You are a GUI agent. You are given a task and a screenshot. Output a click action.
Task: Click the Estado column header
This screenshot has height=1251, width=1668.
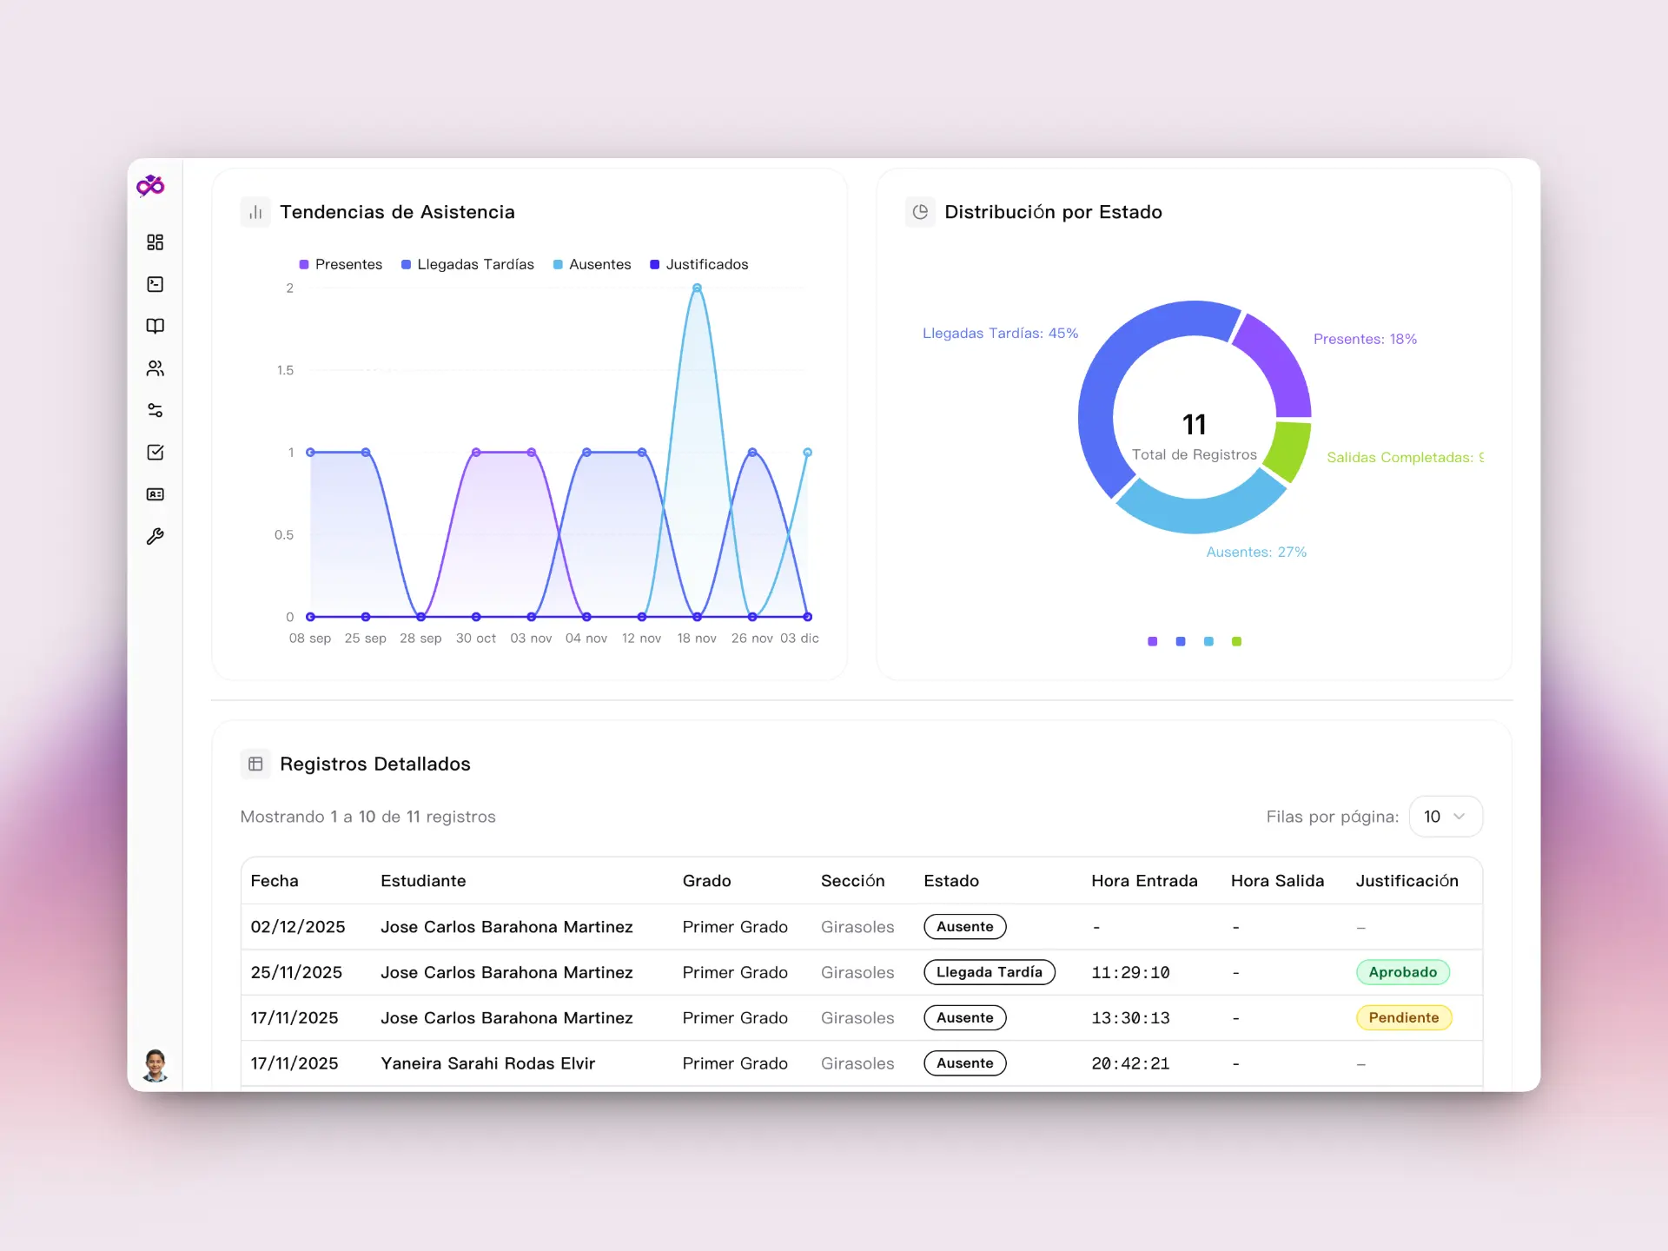point(950,881)
